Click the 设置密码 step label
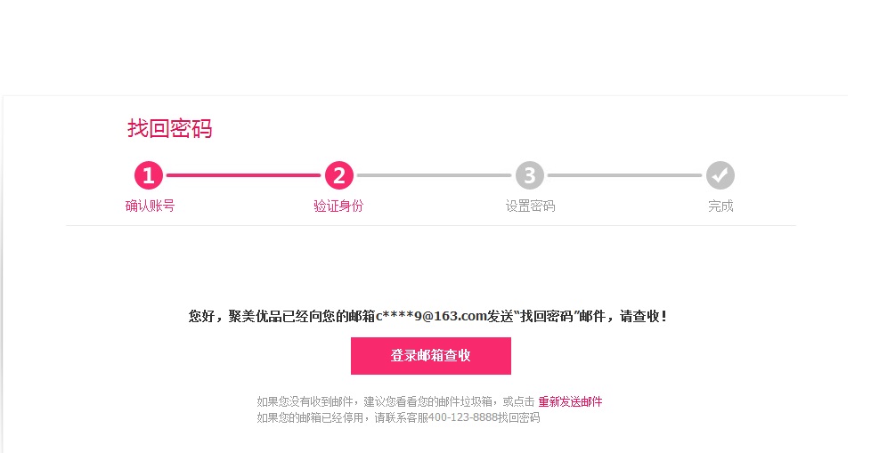Image resolution: width=871 pixels, height=453 pixels. [x=530, y=206]
